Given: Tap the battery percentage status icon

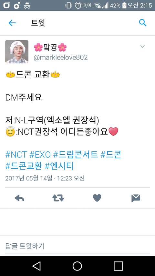Looking at the screenshot, I should (115, 6).
